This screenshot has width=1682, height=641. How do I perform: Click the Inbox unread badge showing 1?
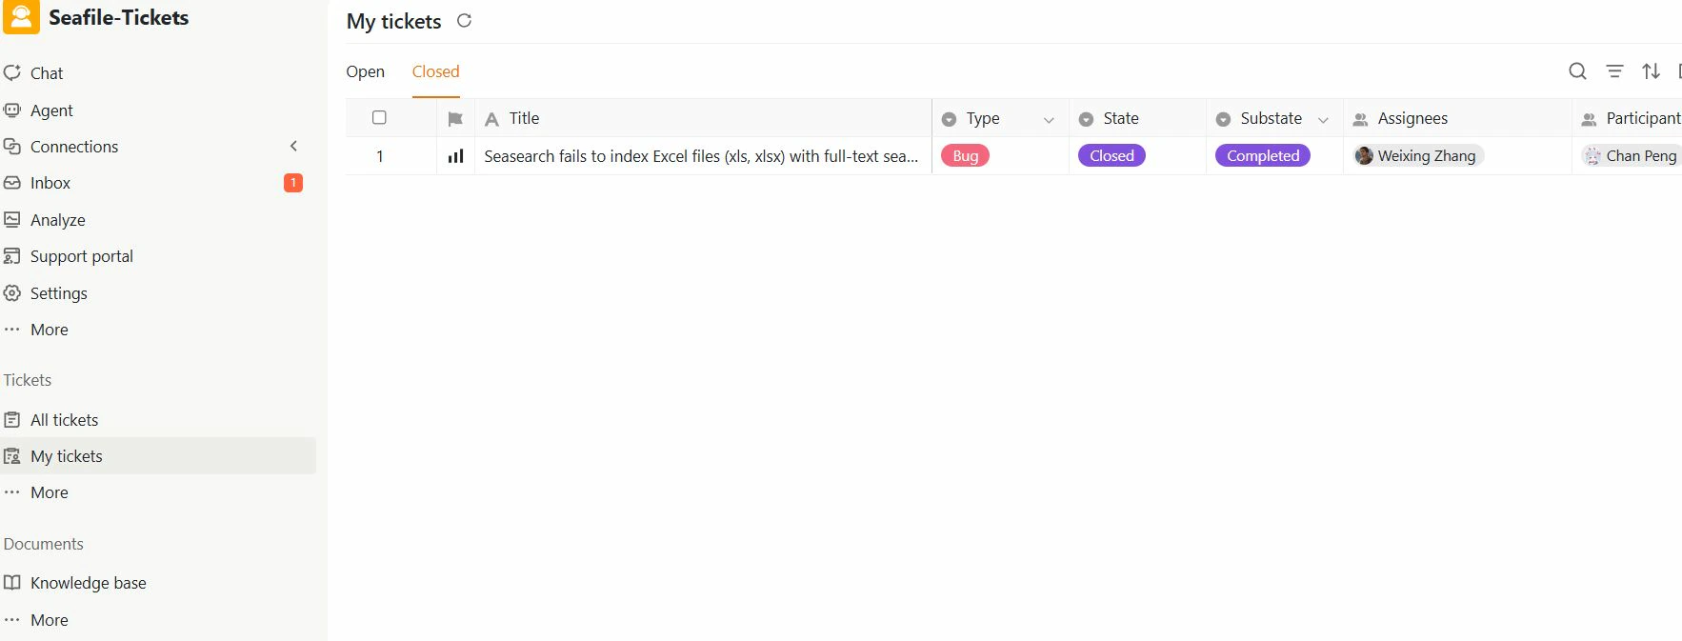click(x=293, y=183)
